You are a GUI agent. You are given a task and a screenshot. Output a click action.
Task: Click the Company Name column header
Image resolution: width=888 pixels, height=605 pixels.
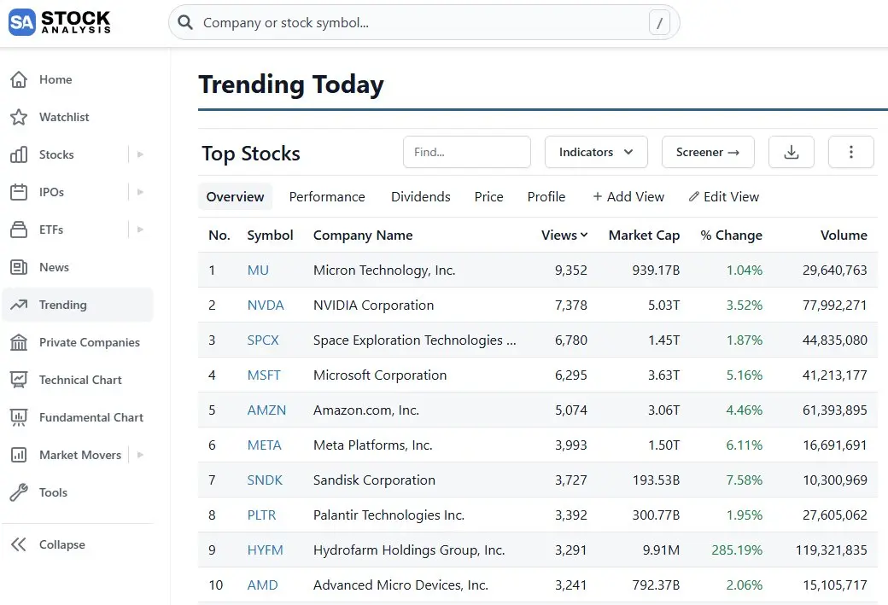click(x=363, y=235)
